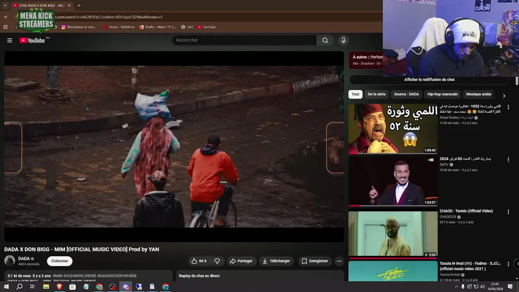Open the YouTube bookmark in bookmarks bar
519x292 pixels.
[207, 27]
